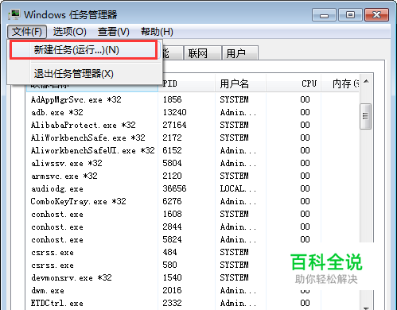The image size is (397, 310).
Task: Click the vertical scrollbar thumb
Action: [365, 116]
